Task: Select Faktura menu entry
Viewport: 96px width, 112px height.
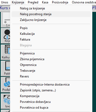Action: pos(51,40)
